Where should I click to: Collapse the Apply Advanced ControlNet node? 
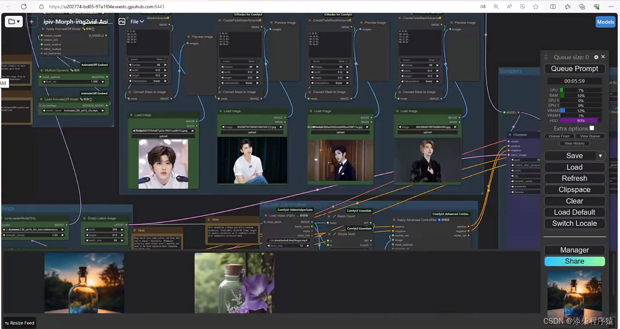pyautogui.click(x=394, y=220)
